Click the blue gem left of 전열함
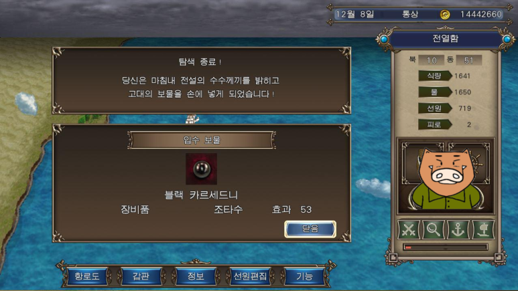The height and width of the screenshot is (291, 518). [x=384, y=39]
